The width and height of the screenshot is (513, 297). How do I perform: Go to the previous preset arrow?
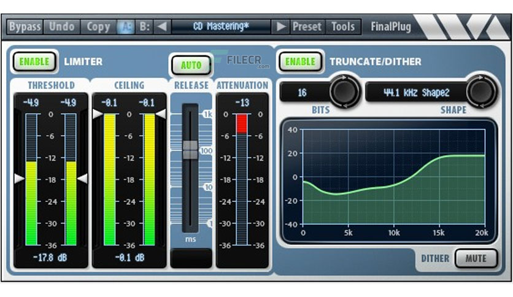162,26
